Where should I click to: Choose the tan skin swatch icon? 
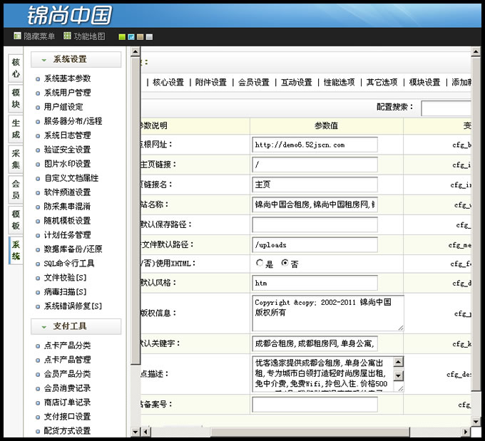coord(141,36)
